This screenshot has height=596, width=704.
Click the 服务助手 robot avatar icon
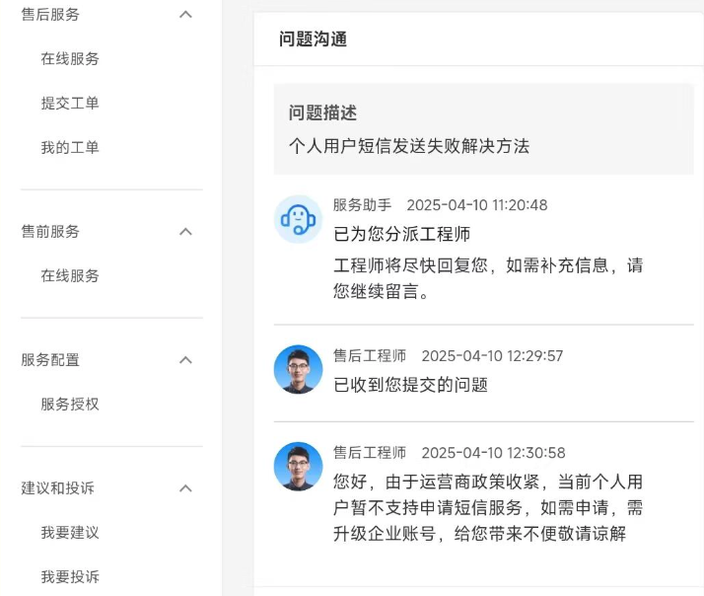[x=298, y=219]
